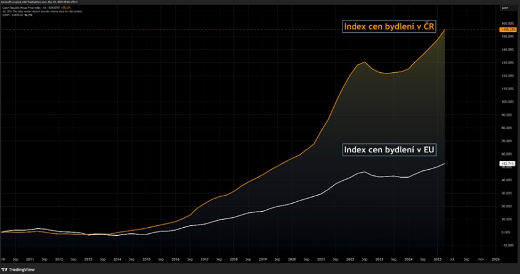
Task: Click the orange +155.25% price label
Action: click(x=509, y=30)
